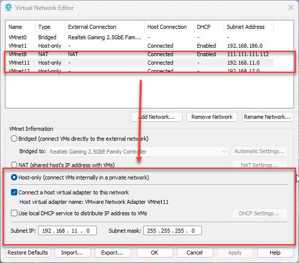The image size is (299, 263).
Task: Click Host Connection column header
Action: [169, 27]
